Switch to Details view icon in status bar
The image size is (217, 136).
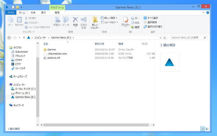[x=203, y=129]
